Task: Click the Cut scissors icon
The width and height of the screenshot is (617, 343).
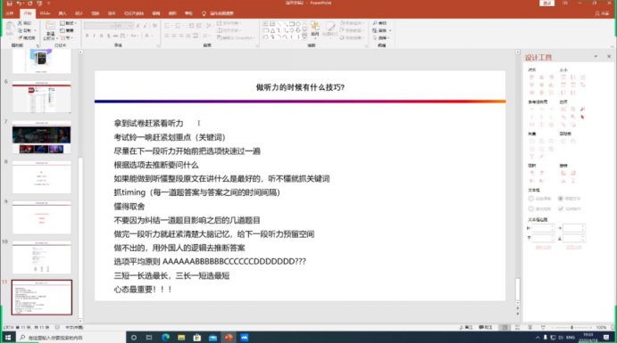Action: coord(20,23)
